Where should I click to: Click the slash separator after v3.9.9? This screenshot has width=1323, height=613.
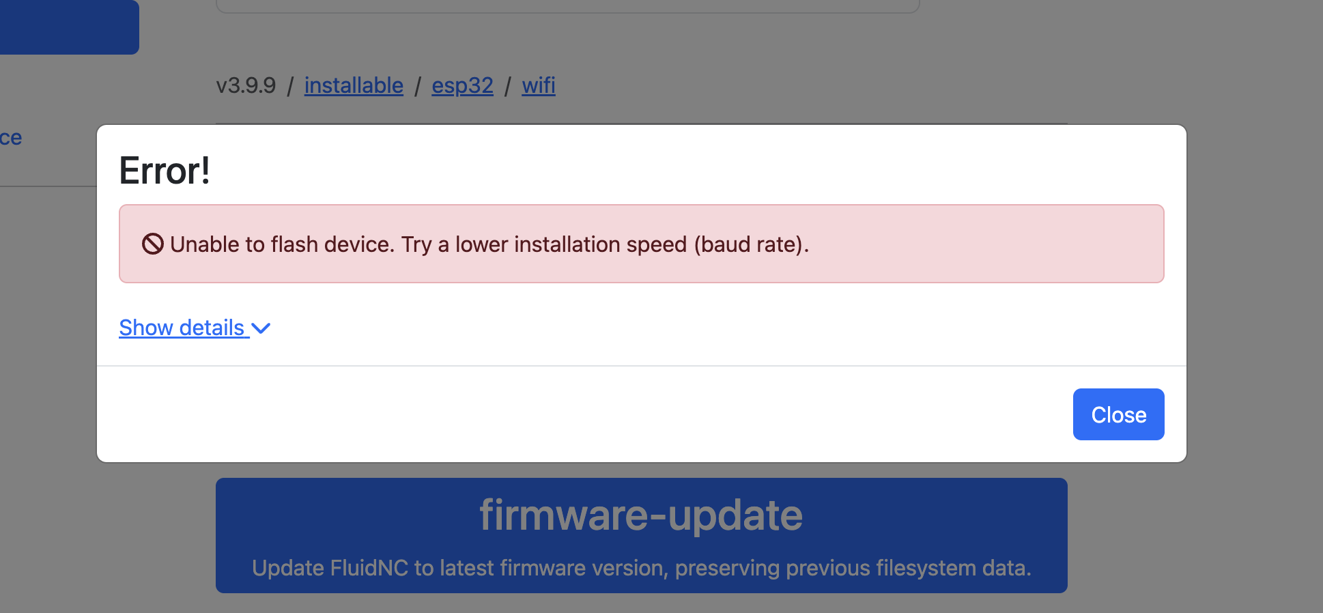(290, 86)
